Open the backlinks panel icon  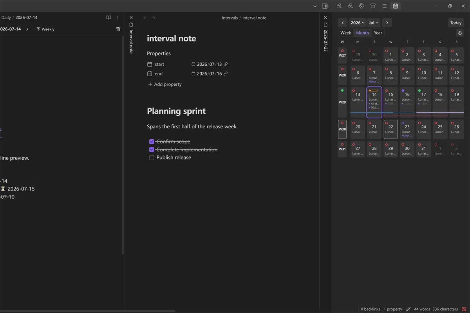point(339,6)
